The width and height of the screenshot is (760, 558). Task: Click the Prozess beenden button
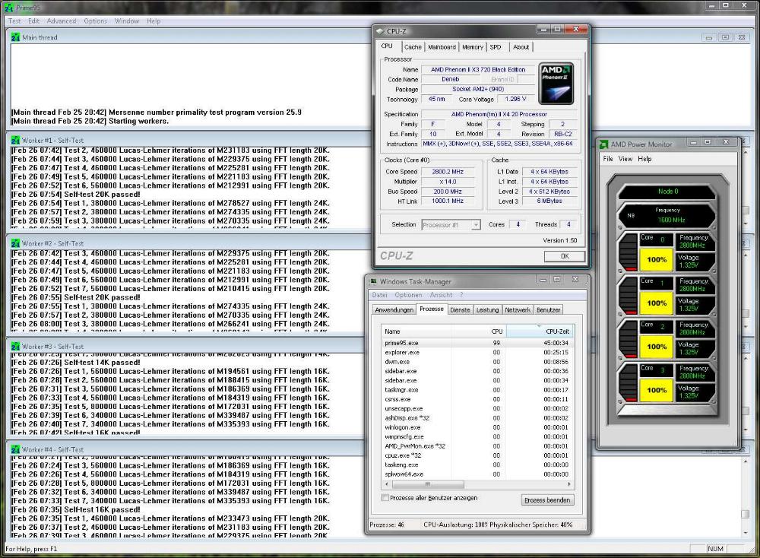pos(547,499)
